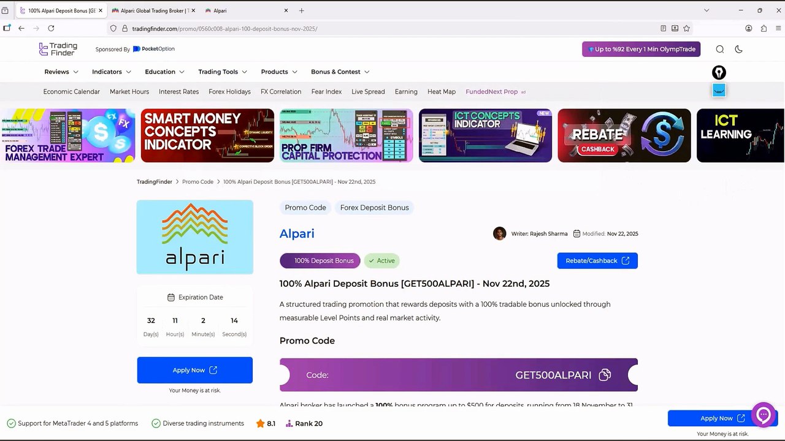
Task: Click Apply Now in the bottom sticky bar
Action: point(722,418)
